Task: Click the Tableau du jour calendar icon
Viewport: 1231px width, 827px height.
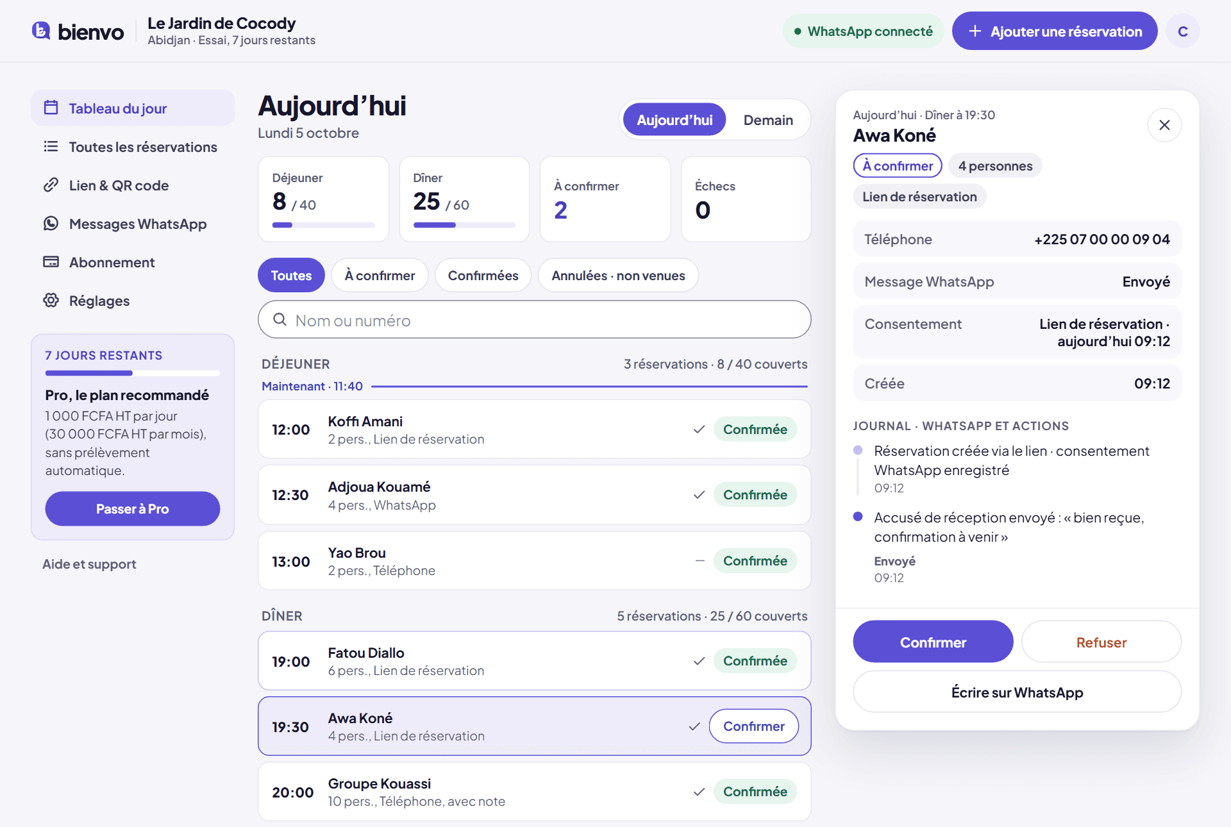Action: (51, 108)
